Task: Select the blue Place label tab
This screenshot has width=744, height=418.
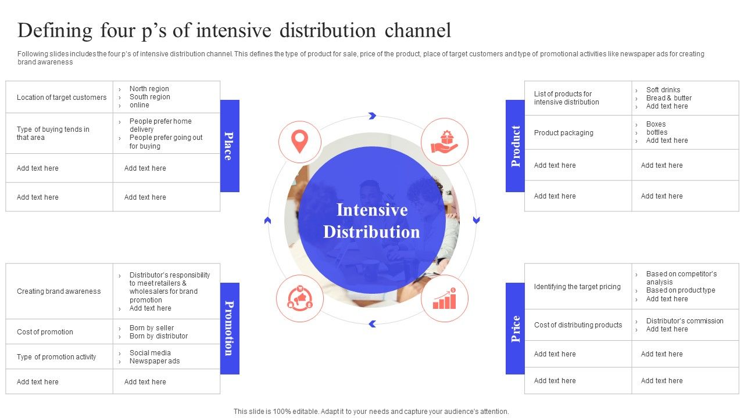Action: click(230, 146)
